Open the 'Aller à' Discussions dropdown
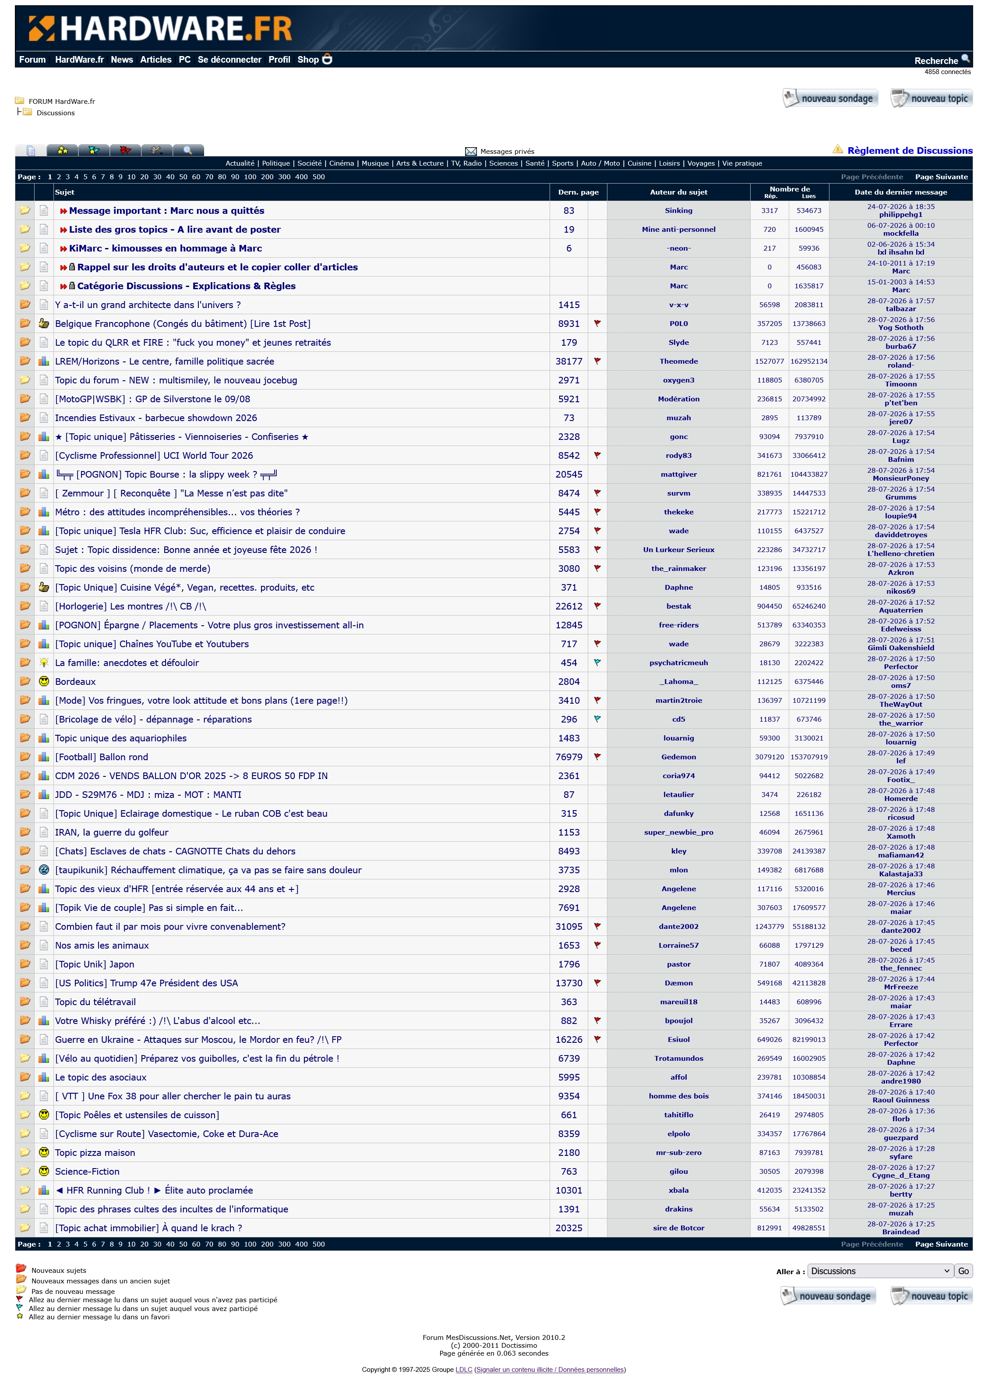Screen dimensions: 988x1378 [x=880, y=1271]
